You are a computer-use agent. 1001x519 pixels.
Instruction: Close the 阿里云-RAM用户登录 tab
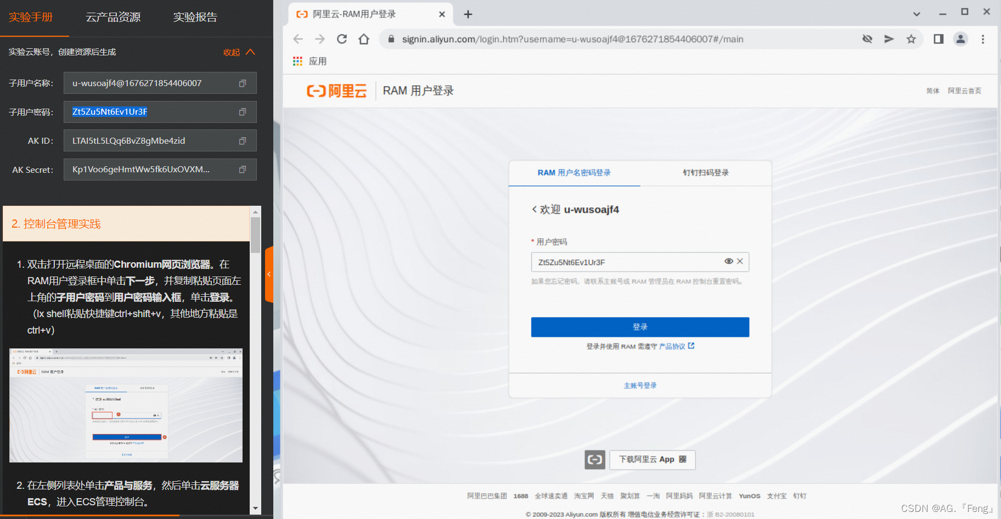(442, 14)
